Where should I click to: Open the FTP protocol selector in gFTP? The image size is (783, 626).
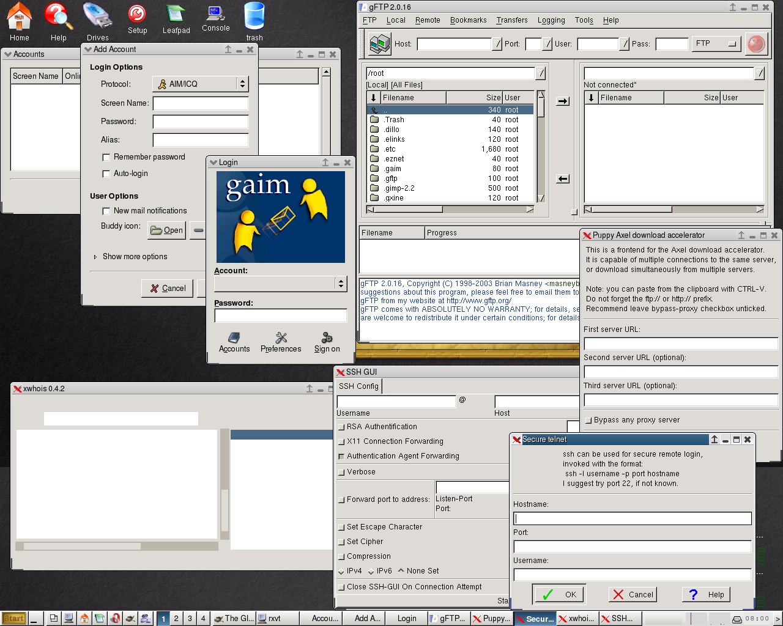click(716, 44)
